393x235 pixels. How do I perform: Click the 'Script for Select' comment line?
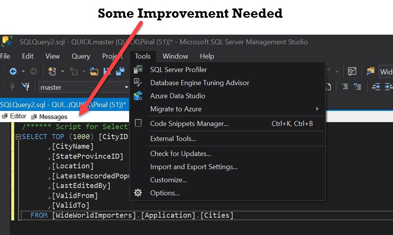click(75, 127)
